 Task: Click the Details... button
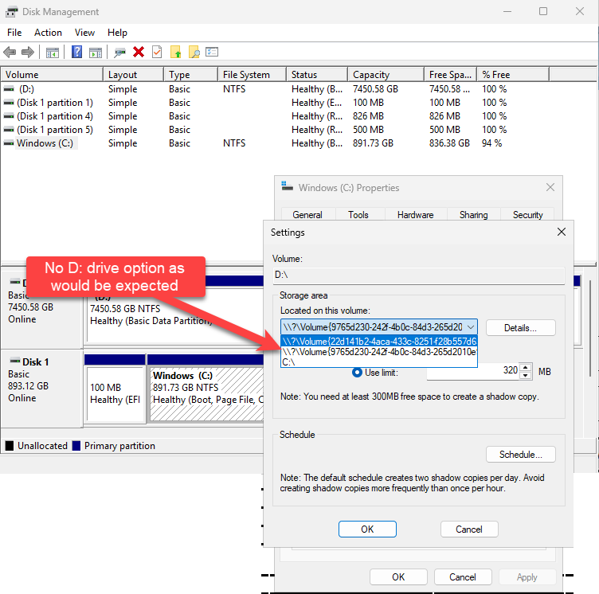[x=520, y=328]
